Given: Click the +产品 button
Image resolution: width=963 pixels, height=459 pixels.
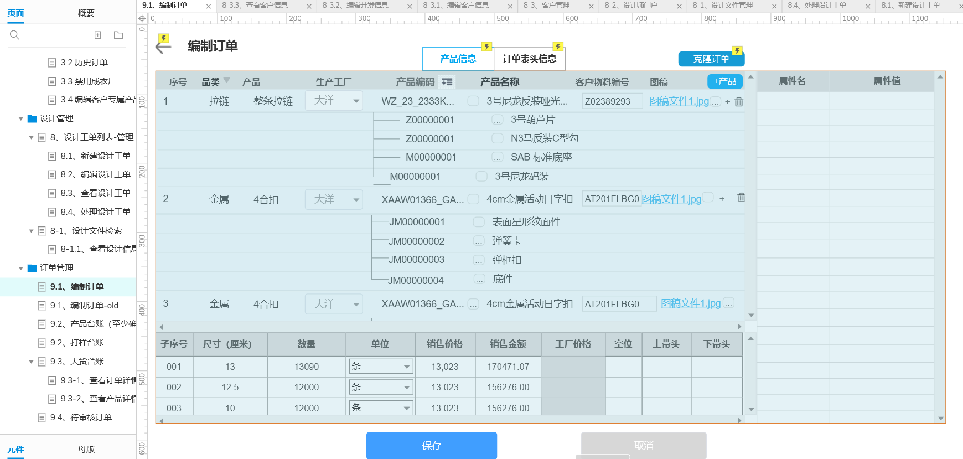Looking at the screenshot, I should [x=725, y=81].
